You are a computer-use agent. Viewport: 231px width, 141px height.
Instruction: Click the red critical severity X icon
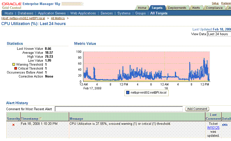[13, 125]
